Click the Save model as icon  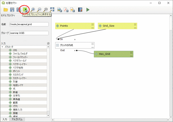pyautogui.click(x=19, y=10)
